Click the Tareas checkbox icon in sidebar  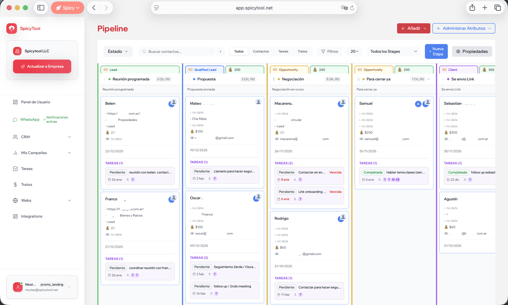point(15,169)
